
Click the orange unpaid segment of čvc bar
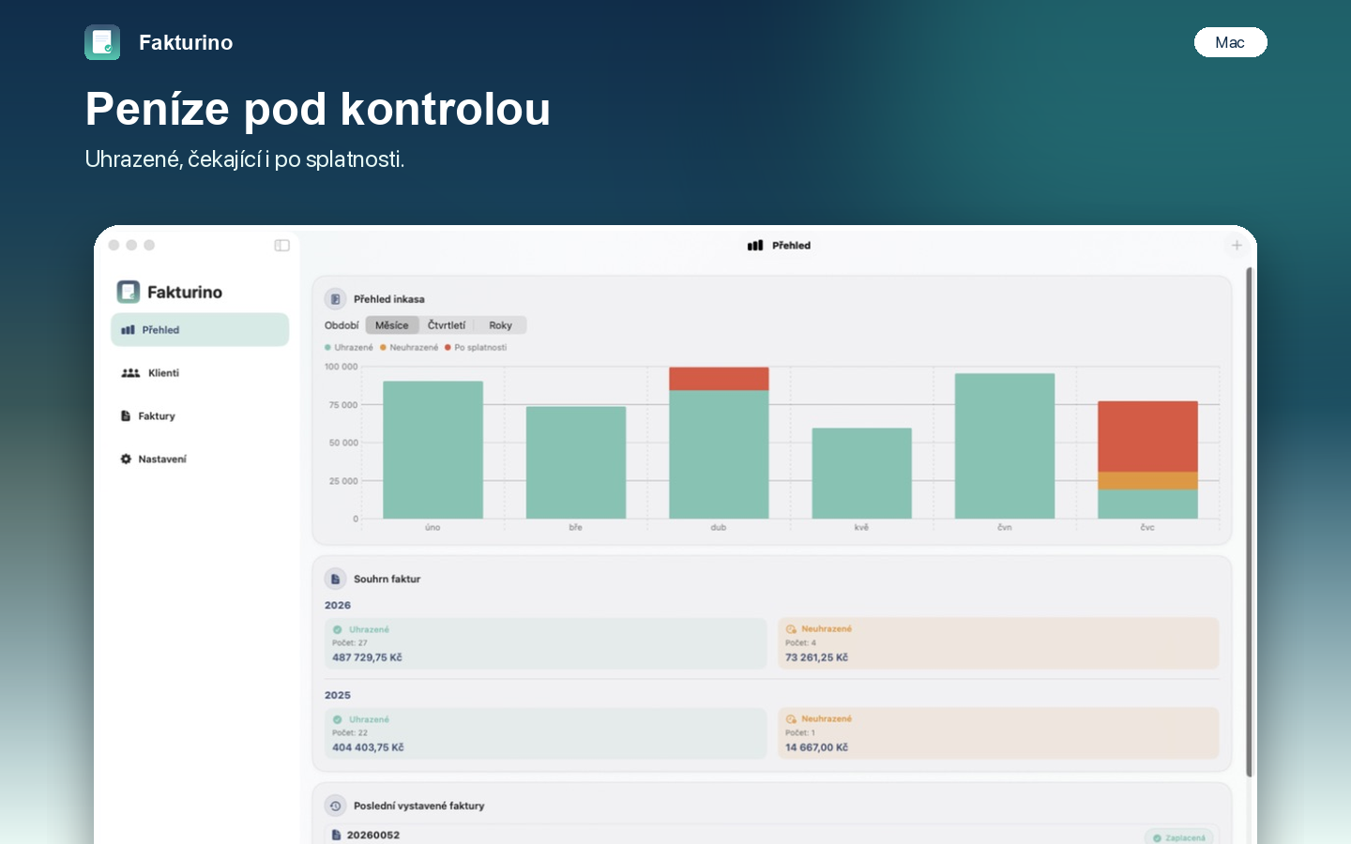pos(1147,481)
